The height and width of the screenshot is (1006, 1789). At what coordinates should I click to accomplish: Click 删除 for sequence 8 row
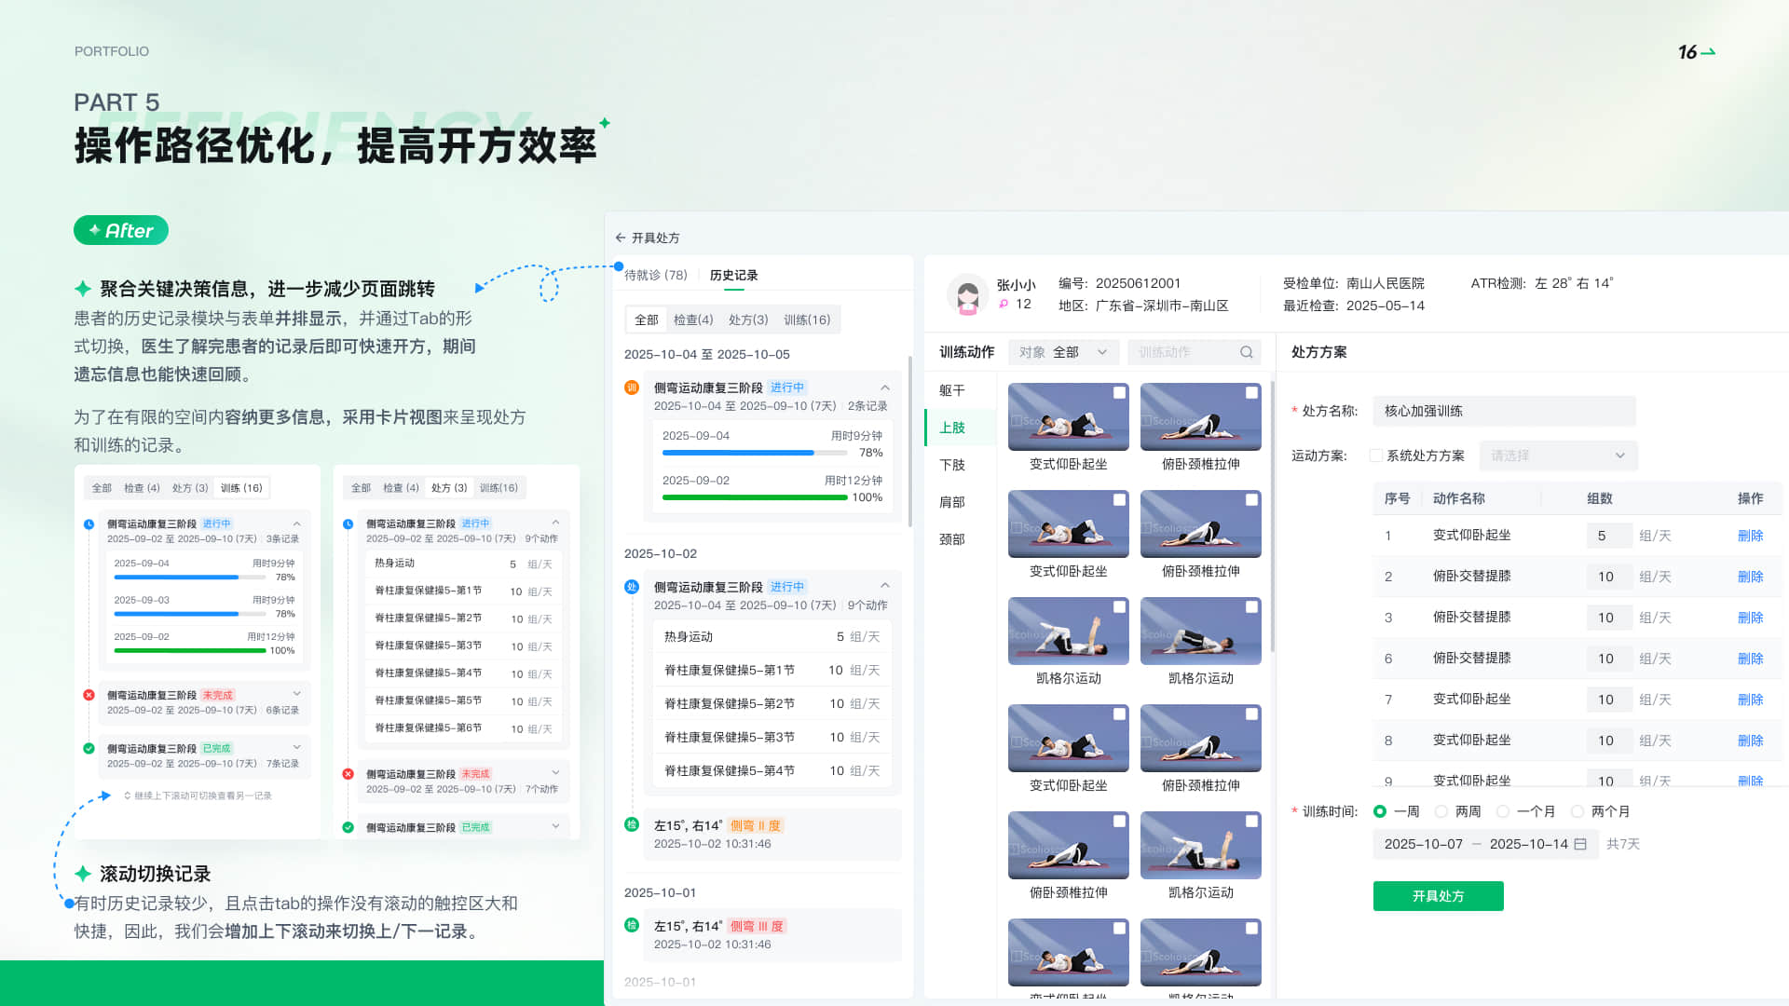click(1750, 741)
